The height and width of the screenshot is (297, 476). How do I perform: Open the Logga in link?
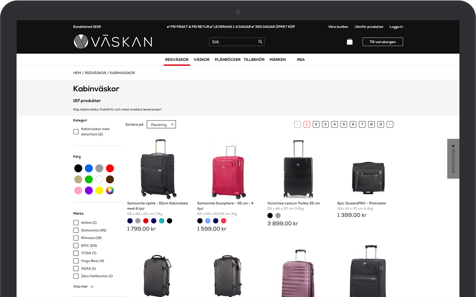pos(396,27)
